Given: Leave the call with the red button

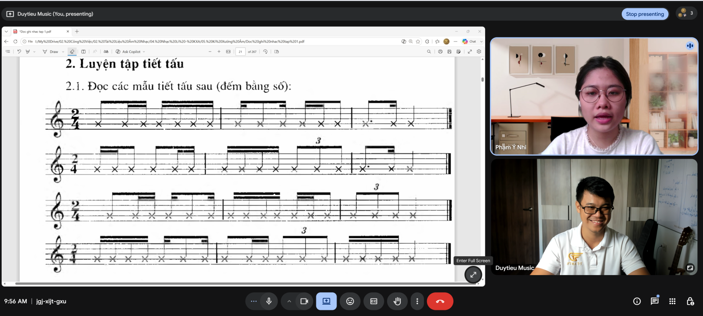Looking at the screenshot, I should 440,301.
